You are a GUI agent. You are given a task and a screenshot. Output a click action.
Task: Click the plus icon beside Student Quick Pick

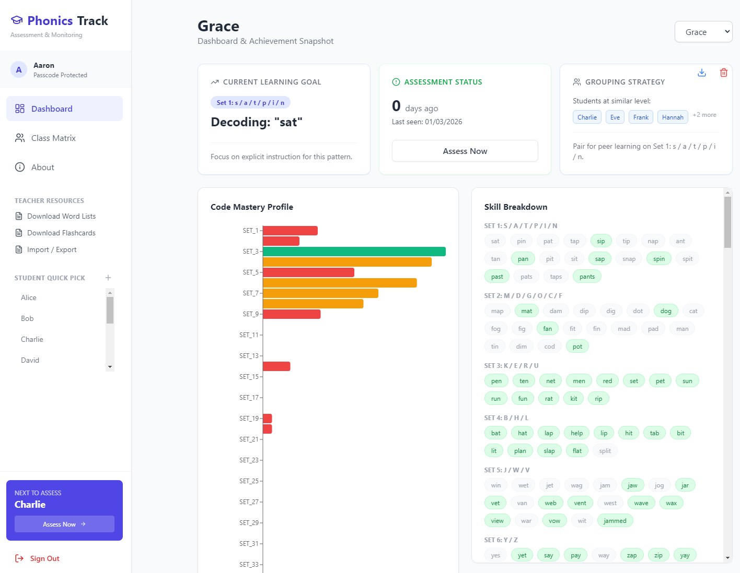(108, 278)
